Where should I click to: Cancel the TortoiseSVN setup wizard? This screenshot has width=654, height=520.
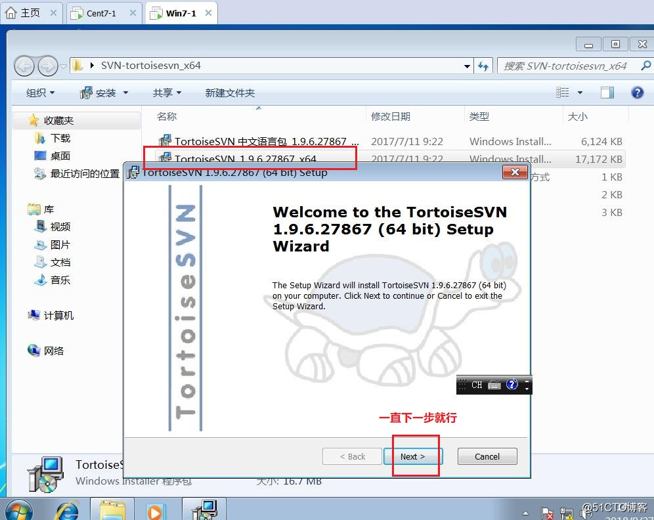click(487, 456)
